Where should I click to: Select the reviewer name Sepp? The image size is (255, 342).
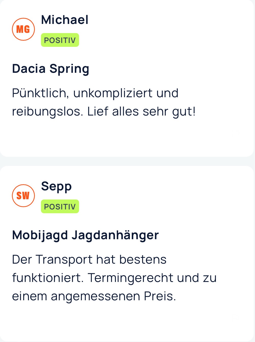coord(56,186)
